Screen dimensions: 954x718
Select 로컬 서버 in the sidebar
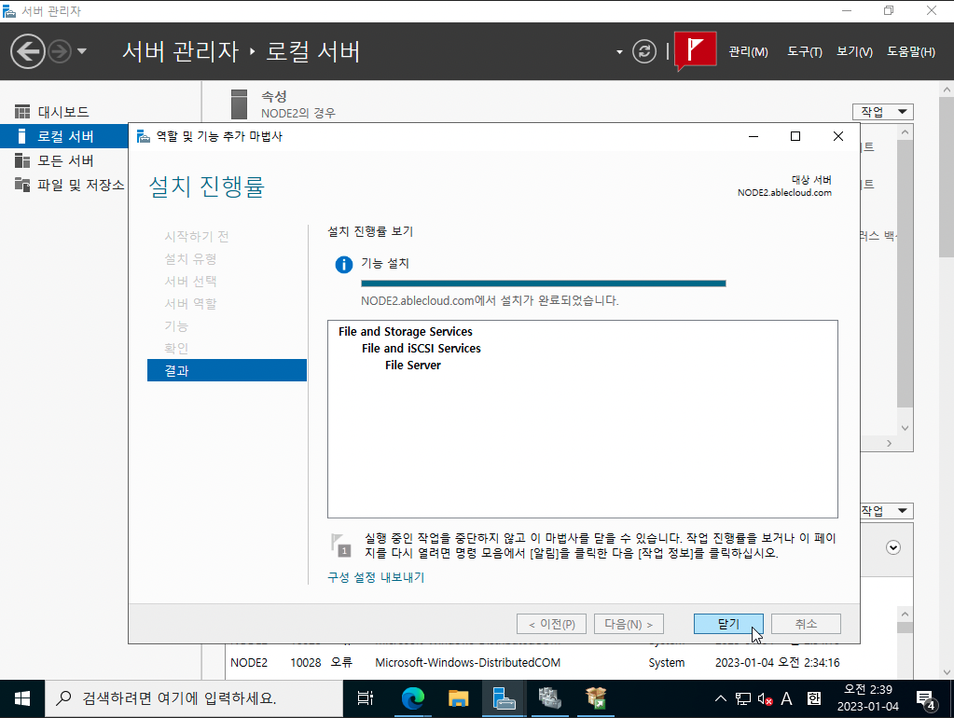tap(64, 136)
